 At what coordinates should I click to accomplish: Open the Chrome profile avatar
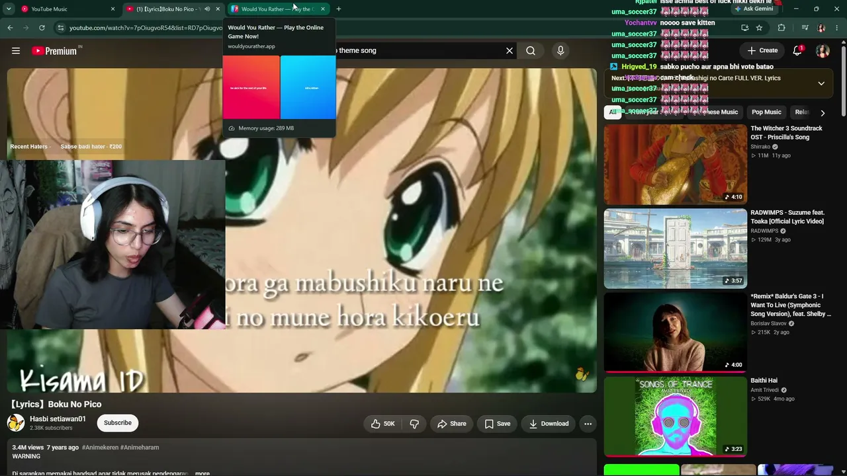(821, 28)
